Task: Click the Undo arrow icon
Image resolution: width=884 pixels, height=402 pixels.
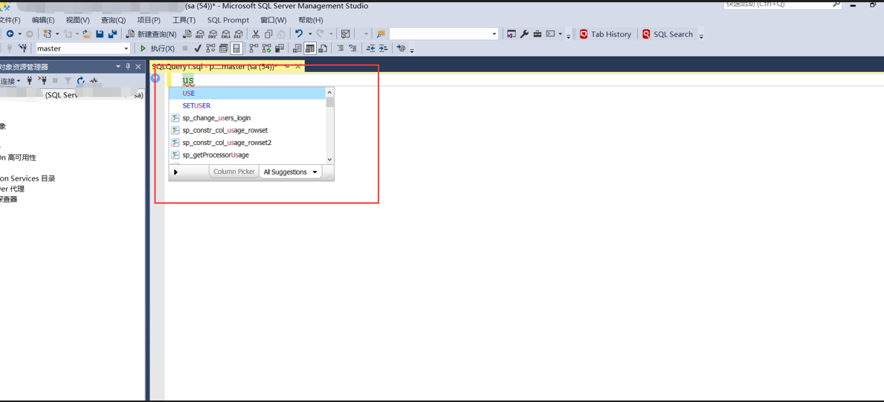Action: pos(299,34)
